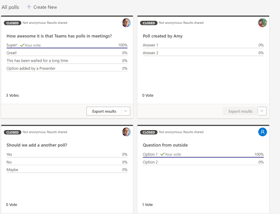
Task: Click 'Should we add a another poll?' title
Action: click(x=37, y=145)
